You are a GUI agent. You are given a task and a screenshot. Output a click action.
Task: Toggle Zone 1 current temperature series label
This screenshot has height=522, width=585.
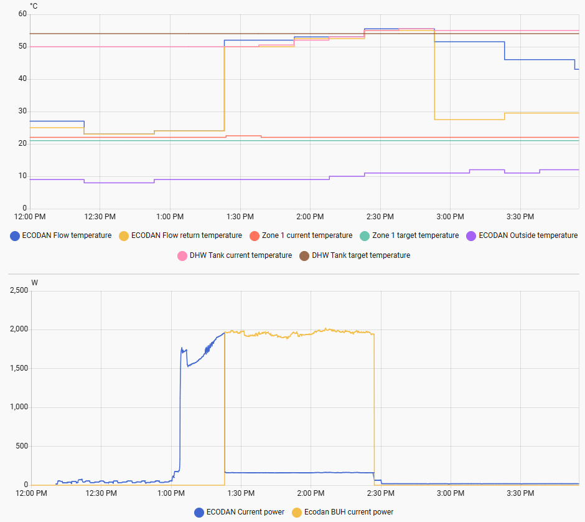(x=306, y=235)
